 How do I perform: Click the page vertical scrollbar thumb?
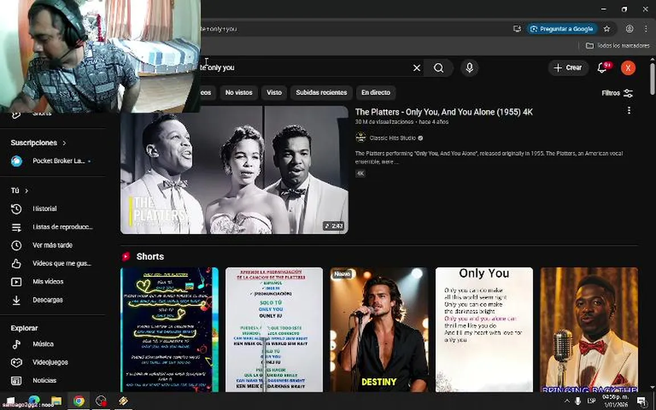(x=652, y=79)
